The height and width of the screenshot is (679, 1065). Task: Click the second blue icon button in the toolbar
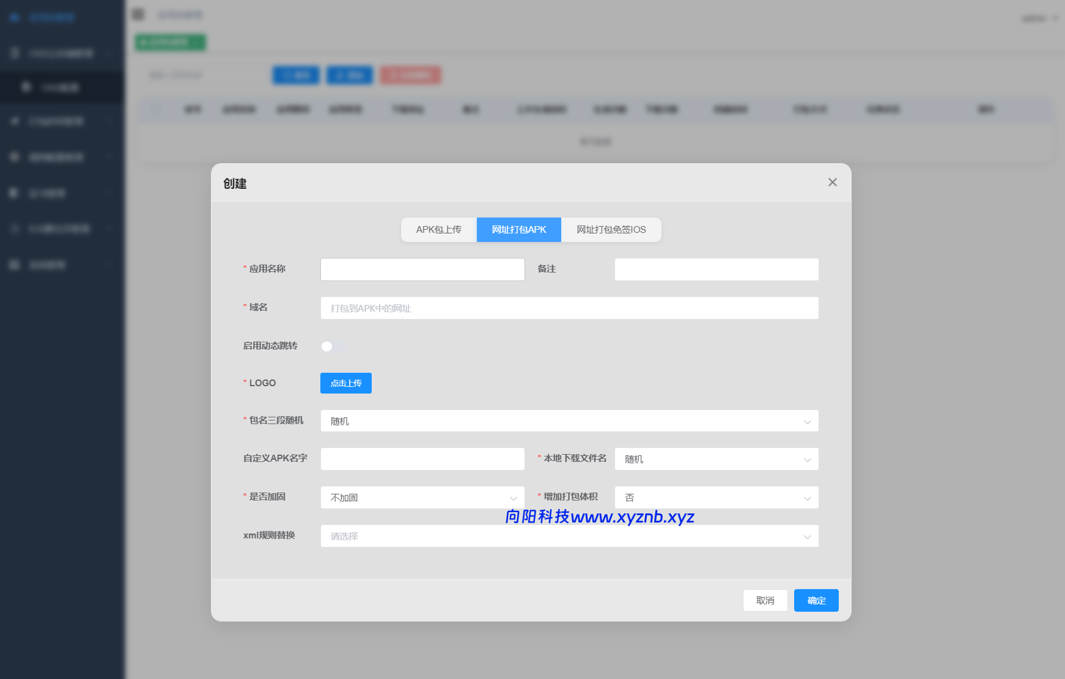(350, 75)
